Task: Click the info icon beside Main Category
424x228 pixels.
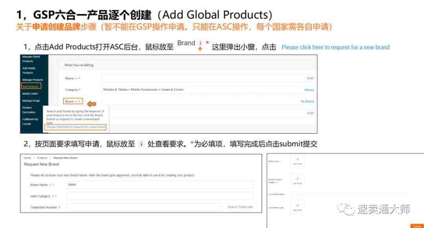Action: [x=53, y=196]
